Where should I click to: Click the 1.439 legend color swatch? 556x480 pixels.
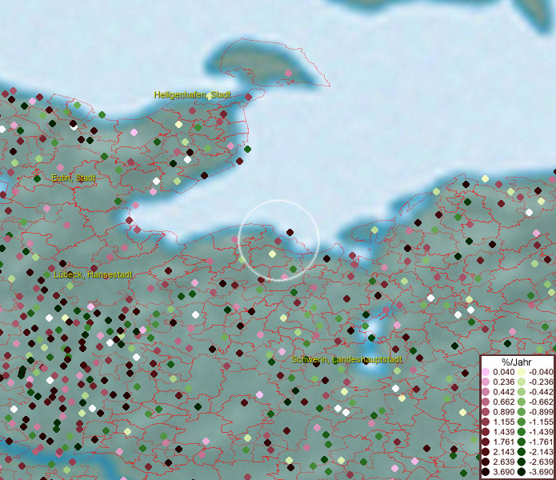(486, 432)
